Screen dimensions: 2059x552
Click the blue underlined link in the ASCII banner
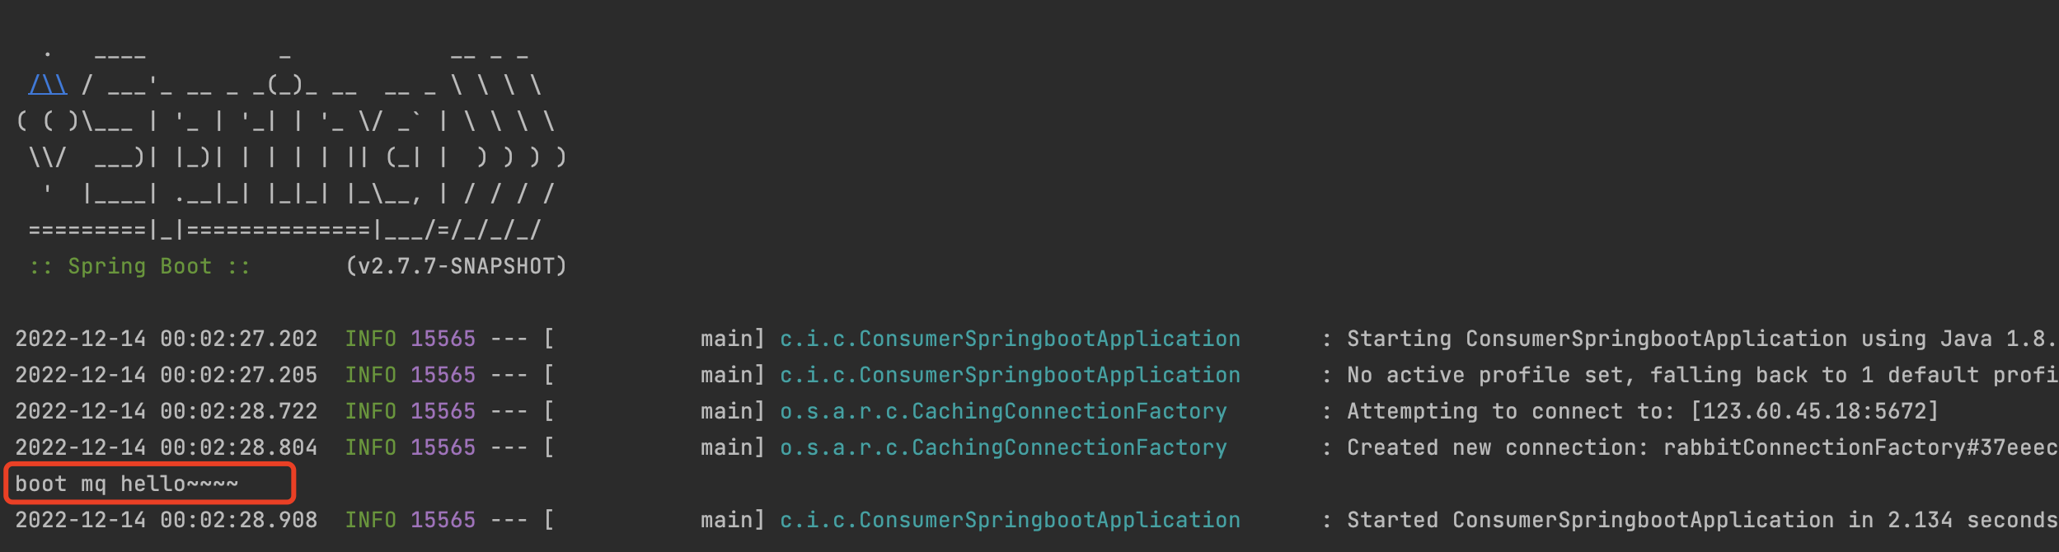click(47, 85)
